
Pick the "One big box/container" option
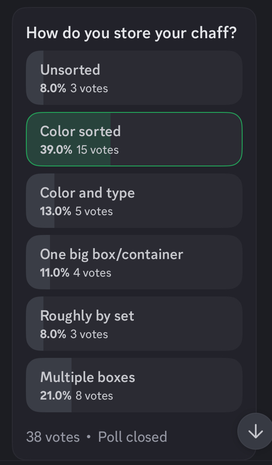(x=134, y=262)
